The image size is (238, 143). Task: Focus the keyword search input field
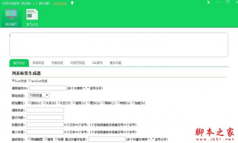pyautogui.click(x=107, y=139)
